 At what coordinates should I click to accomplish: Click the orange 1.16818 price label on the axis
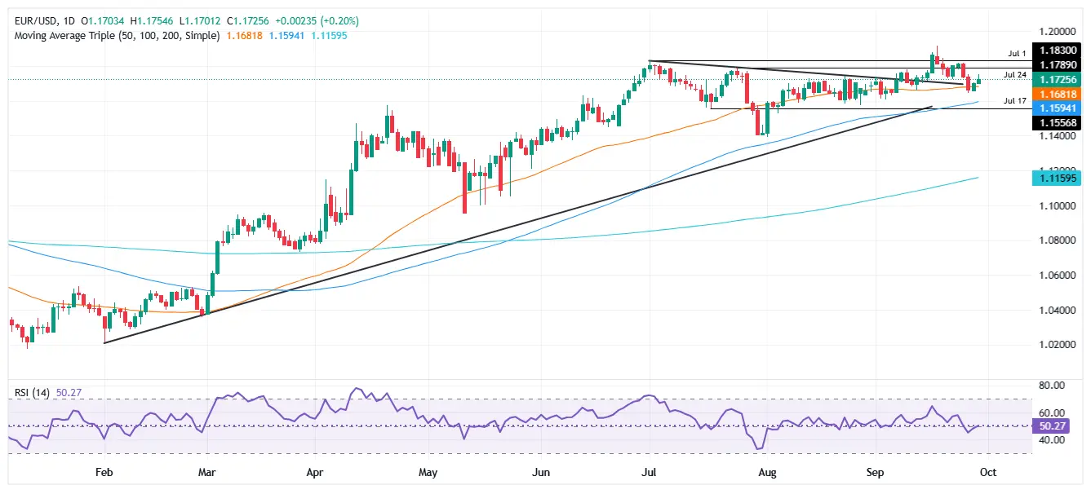tap(1058, 94)
